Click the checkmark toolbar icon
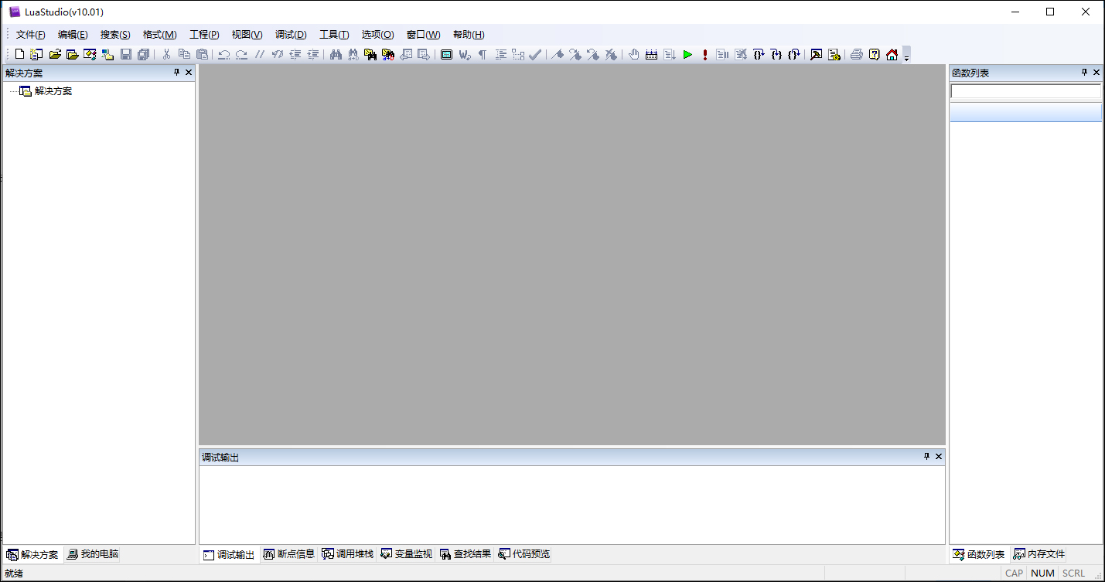1105x582 pixels. [x=535, y=54]
